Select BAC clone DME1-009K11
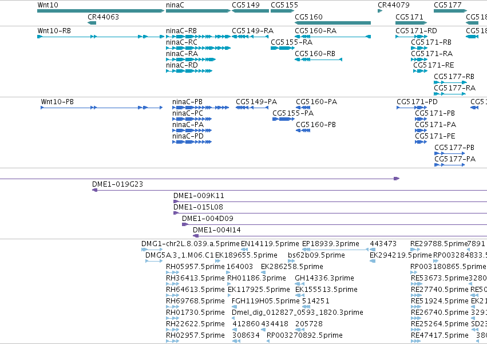 coord(330,201)
